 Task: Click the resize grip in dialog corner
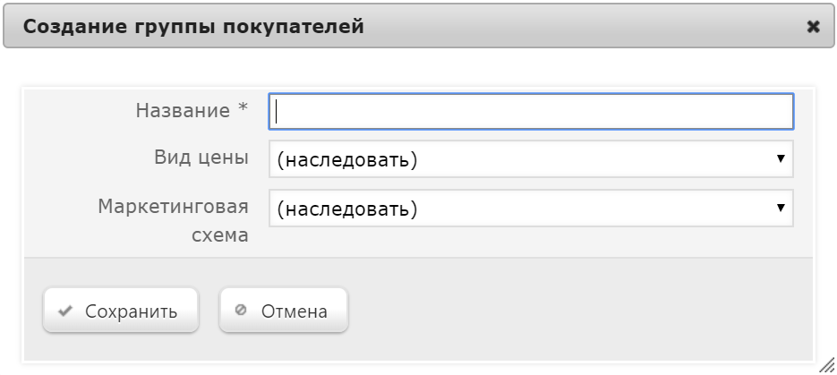pyautogui.click(x=827, y=365)
